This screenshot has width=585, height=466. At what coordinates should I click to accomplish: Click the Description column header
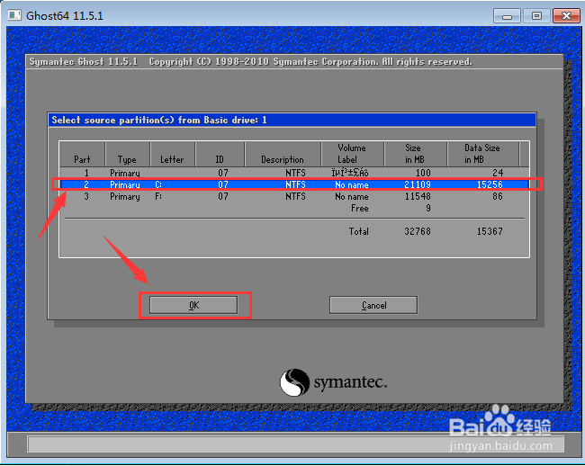point(283,155)
